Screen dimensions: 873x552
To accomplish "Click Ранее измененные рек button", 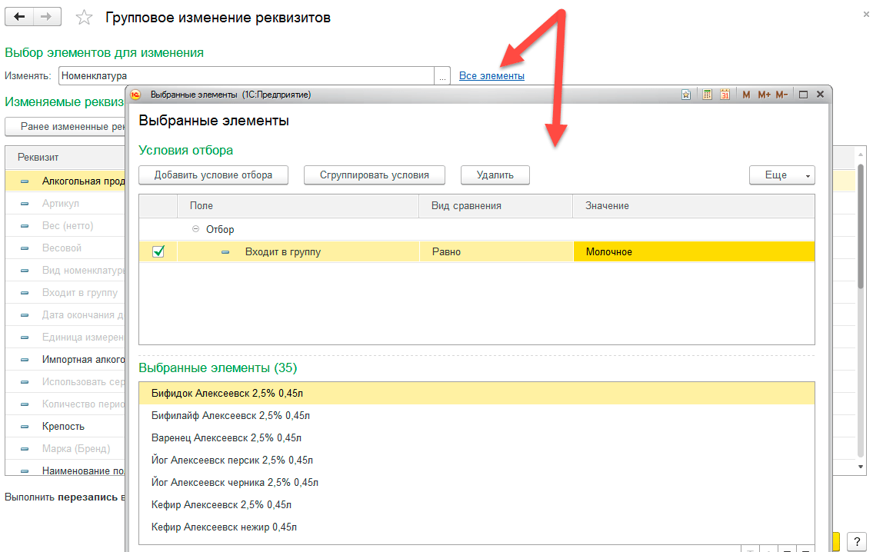I will pos(65,127).
